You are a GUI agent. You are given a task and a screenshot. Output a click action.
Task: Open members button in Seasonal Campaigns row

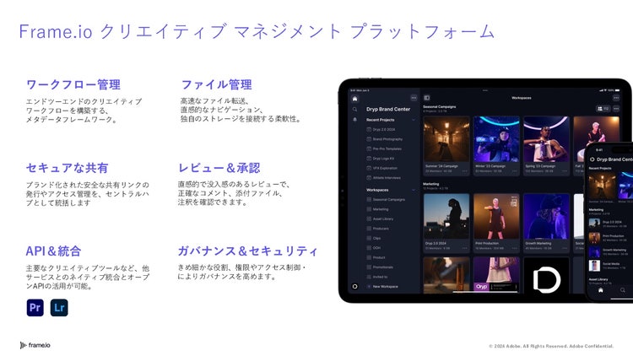pos(603,109)
